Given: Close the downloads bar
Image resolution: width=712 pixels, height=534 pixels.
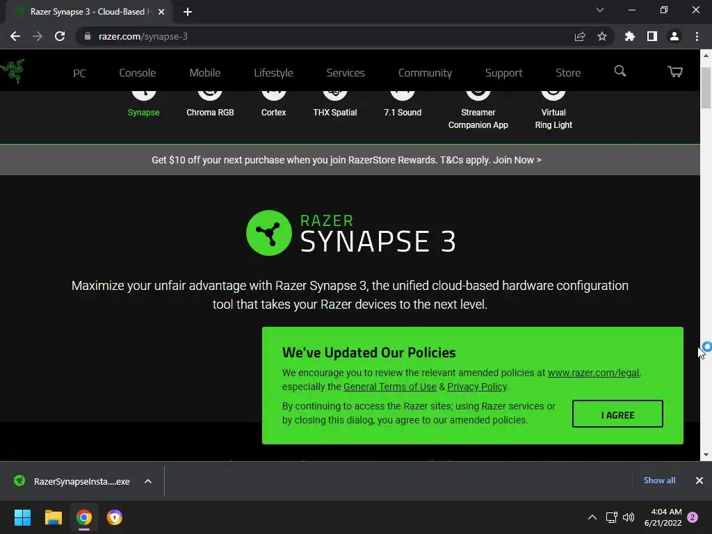Looking at the screenshot, I should pos(699,480).
